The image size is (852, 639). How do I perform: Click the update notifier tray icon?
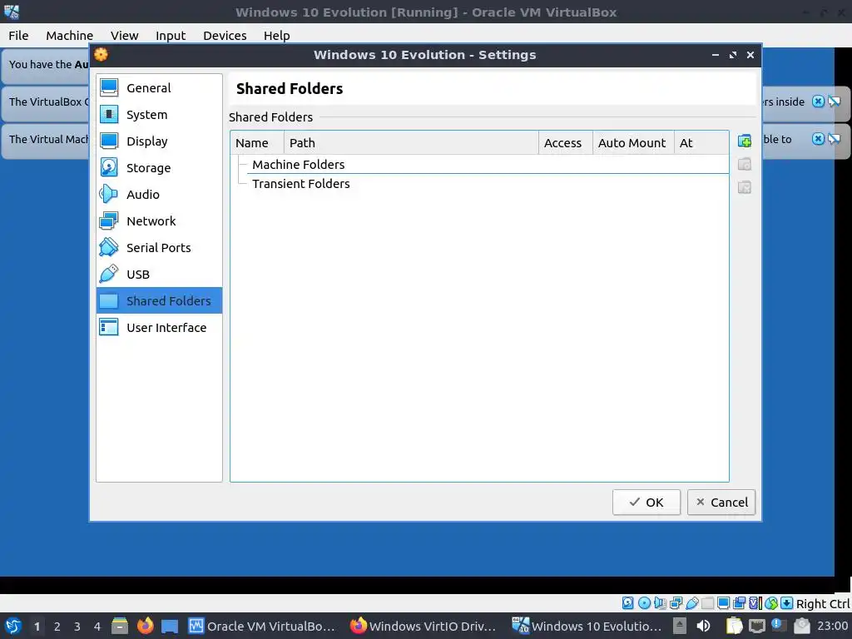click(x=778, y=626)
